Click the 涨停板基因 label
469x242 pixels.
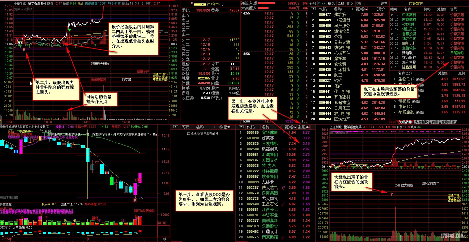point(98,80)
